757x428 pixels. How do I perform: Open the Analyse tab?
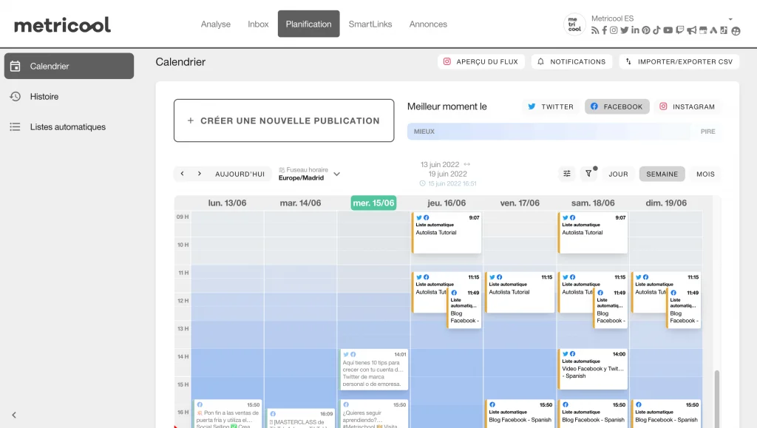click(x=215, y=24)
